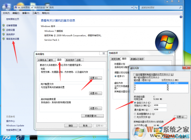
Task: Close the 虚拟内存 dialog
Action: 186,68
